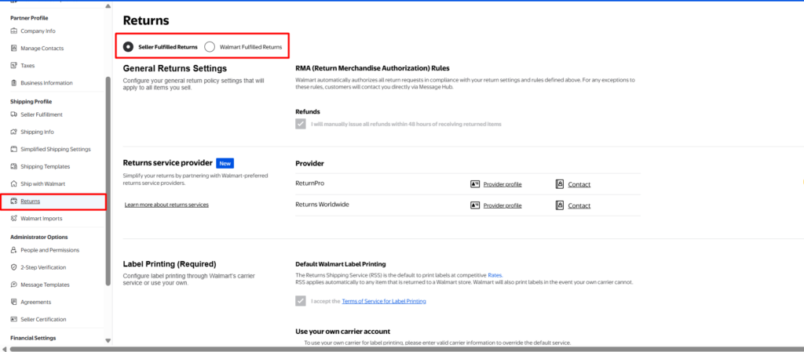Click the Seller Certification icon

pyautogui.click(x=14, y=319)
